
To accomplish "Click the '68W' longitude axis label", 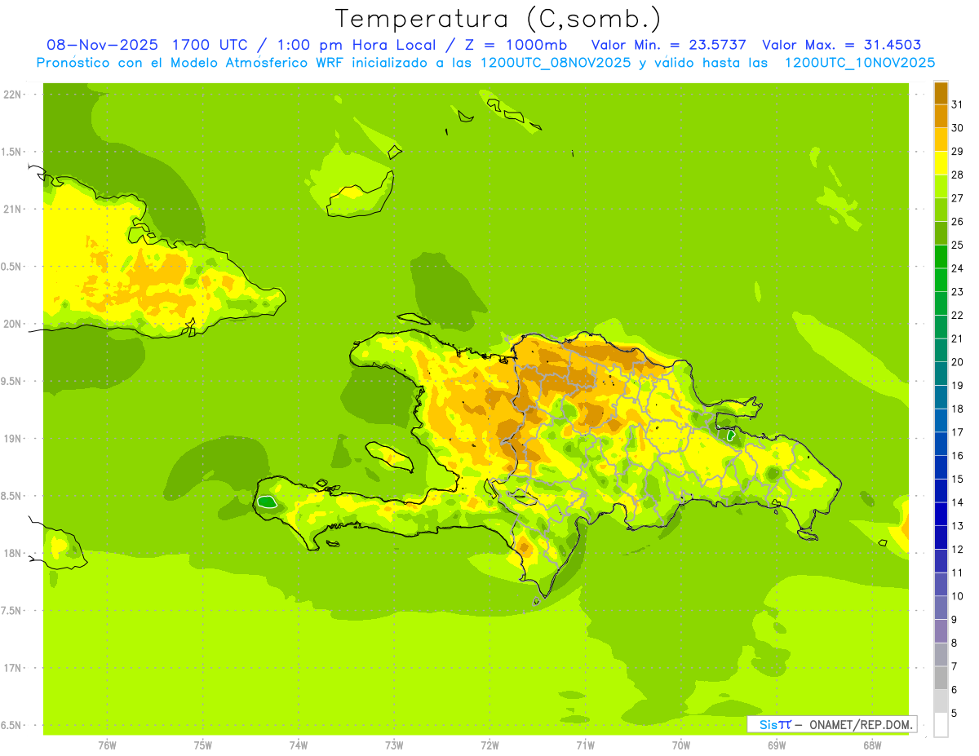I will pos(872,745).
